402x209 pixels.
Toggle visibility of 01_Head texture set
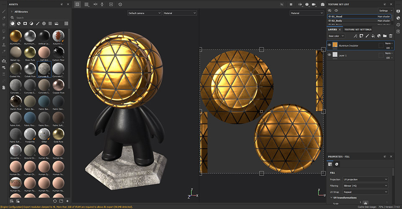click(329, 16)
